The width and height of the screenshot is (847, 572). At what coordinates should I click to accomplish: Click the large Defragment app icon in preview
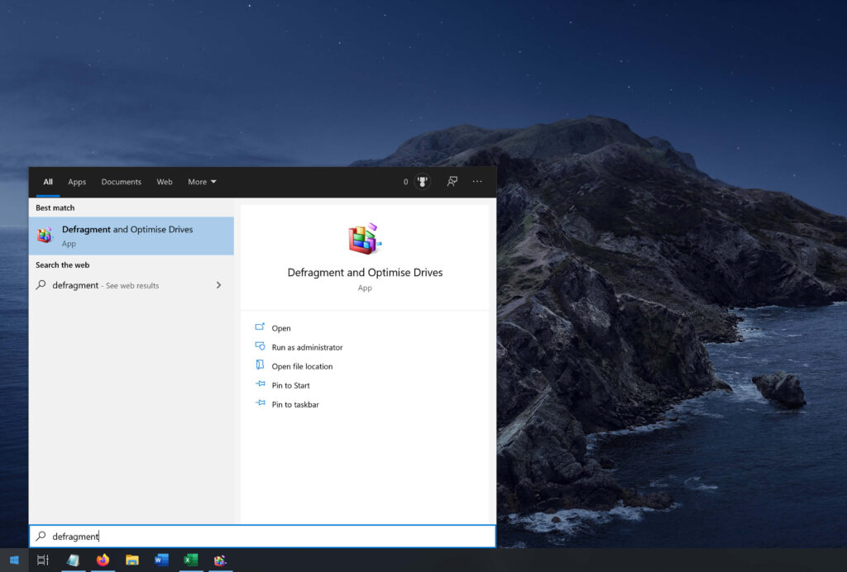click(365, 238)
